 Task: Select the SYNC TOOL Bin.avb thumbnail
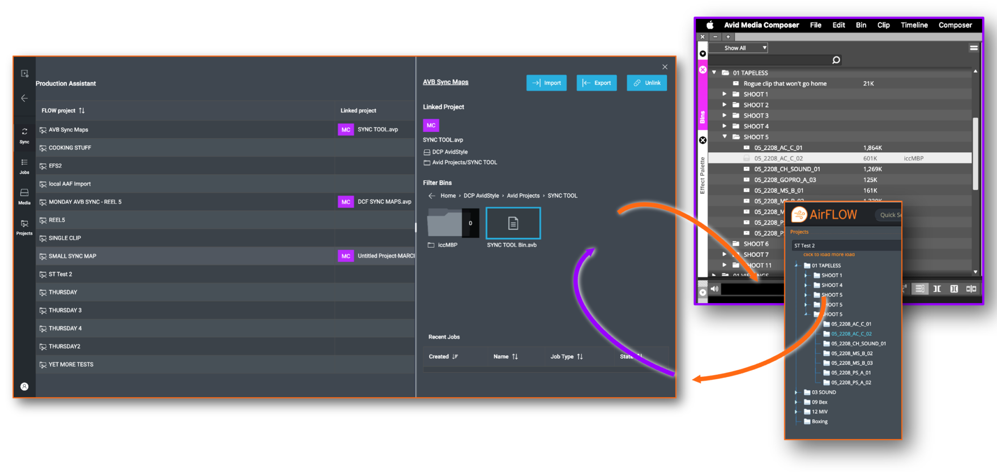(x=513, y=223)
